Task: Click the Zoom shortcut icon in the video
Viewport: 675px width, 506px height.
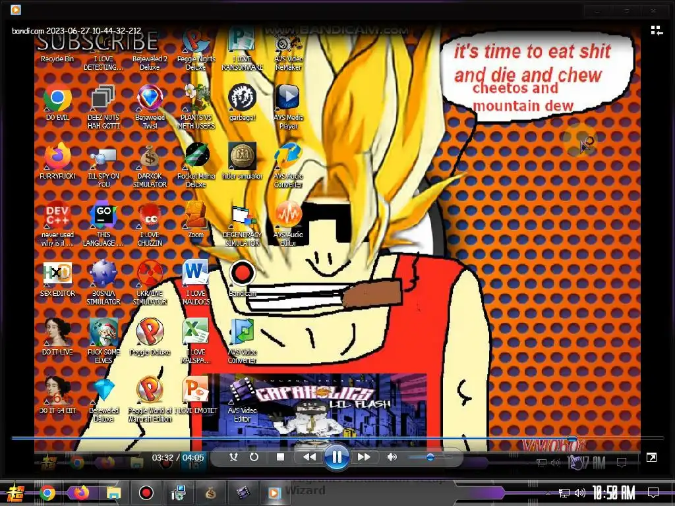Action: click(x=196, y=219)
